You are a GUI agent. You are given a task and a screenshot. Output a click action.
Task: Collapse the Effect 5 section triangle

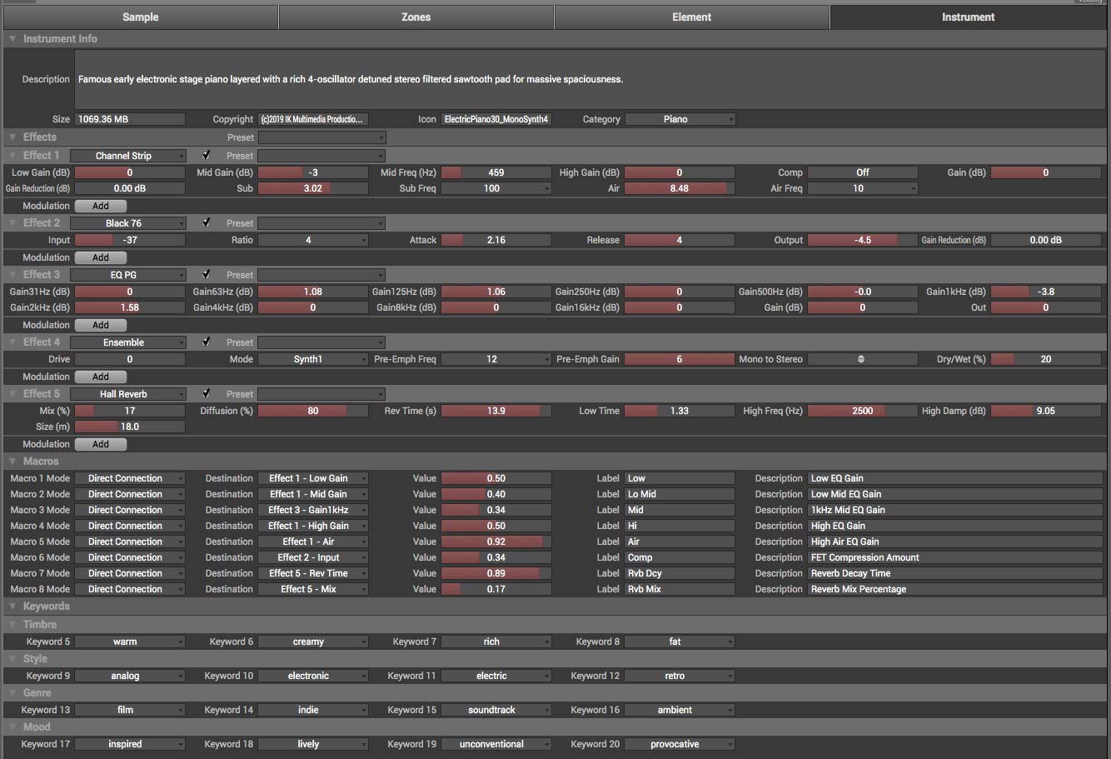[12, 394]
